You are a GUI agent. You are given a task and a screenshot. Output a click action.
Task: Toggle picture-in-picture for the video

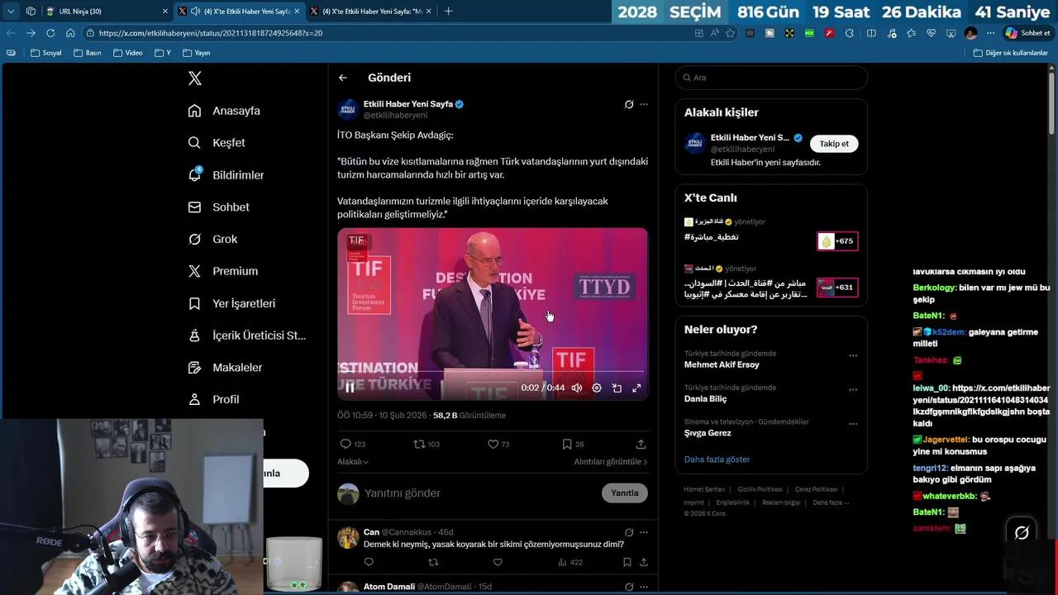point(617,388)
